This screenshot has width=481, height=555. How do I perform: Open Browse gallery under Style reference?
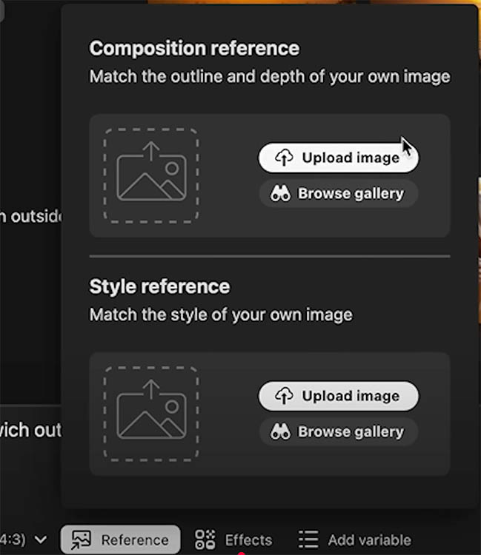[339, 432]
